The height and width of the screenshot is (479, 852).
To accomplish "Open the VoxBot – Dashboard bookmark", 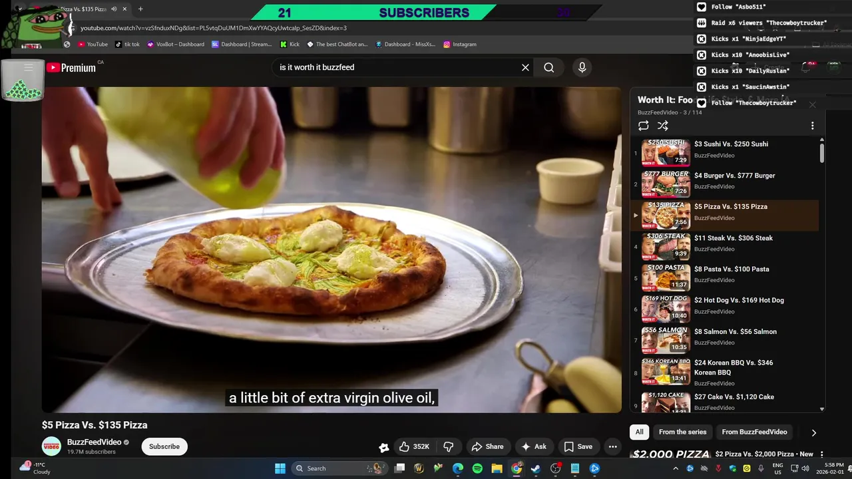I will point(176,45).
